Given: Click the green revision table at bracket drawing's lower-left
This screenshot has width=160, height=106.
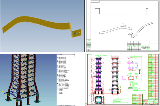Looking at the screenshot, I should 89,44.
